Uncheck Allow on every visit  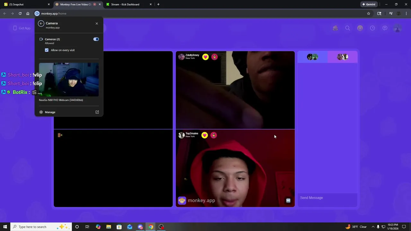click(x=47, y=50)
